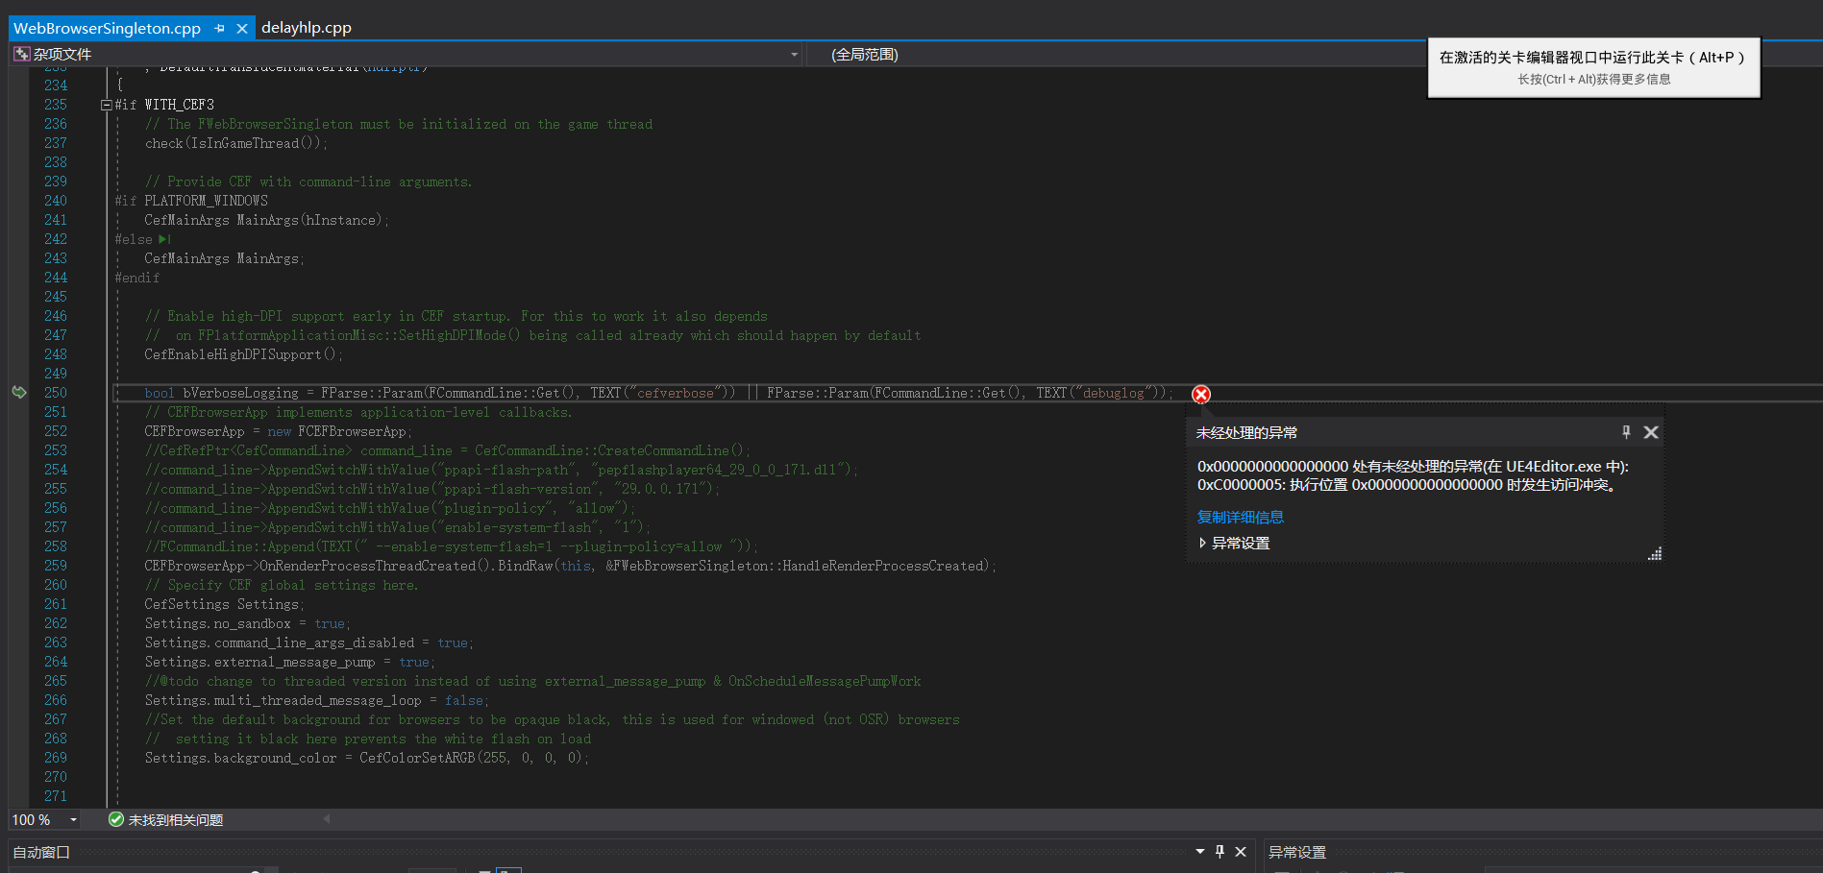
Task: Open the 100% zoom level dropdown
Action: coord(74,819)
